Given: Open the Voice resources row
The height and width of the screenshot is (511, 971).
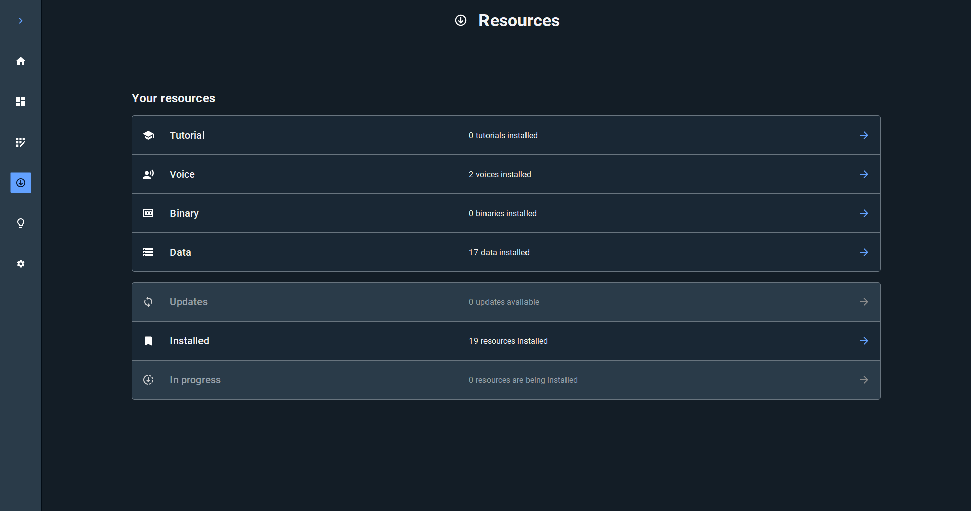Looking at the screenshot, I should click(505, 174).
